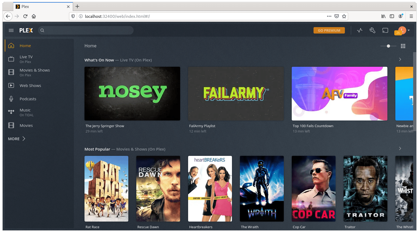Open the Plex hamburger menu
Screen dimensions: 419x233
[x=11, y=30]
